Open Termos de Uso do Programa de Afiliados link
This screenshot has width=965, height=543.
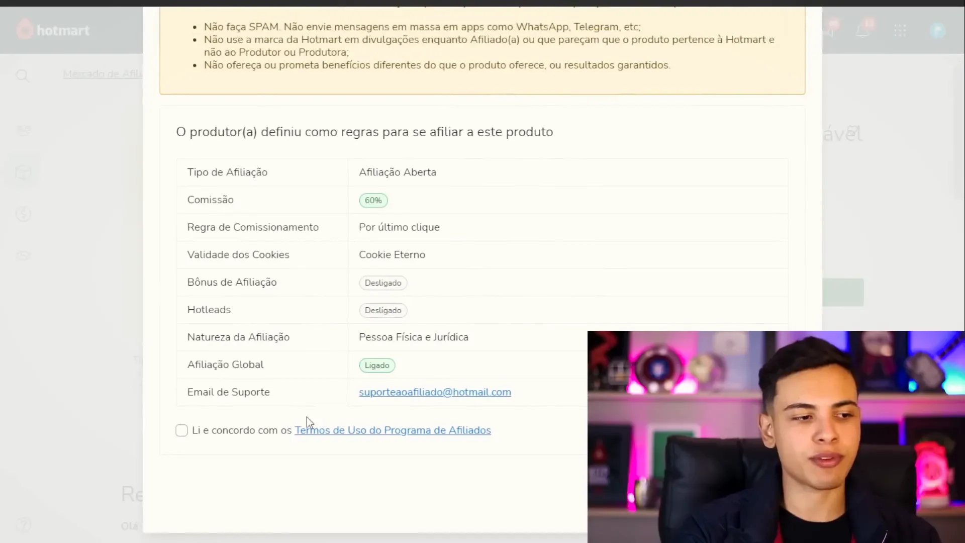[393, 430]
